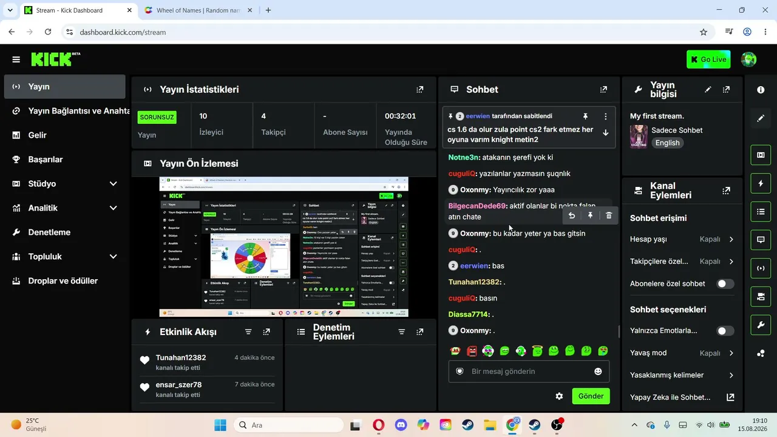Pop out the Denetim Eylemleri panel
777x437 pixels.
coord(419,332)
